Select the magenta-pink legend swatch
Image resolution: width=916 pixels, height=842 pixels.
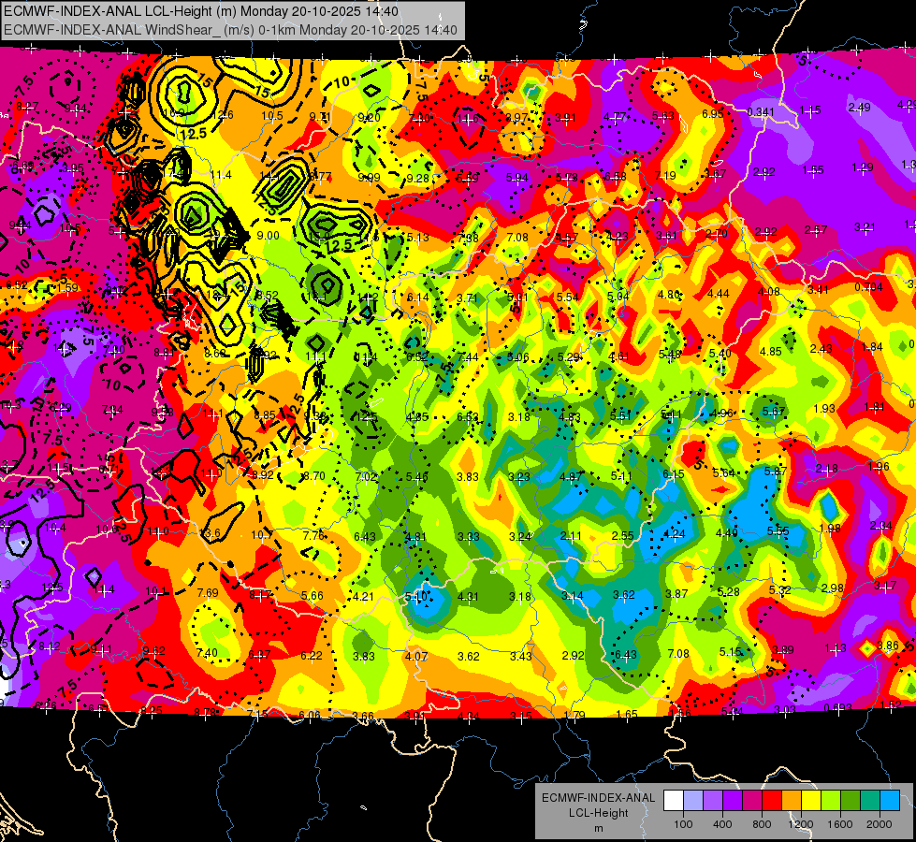click(x=752, y=801)
